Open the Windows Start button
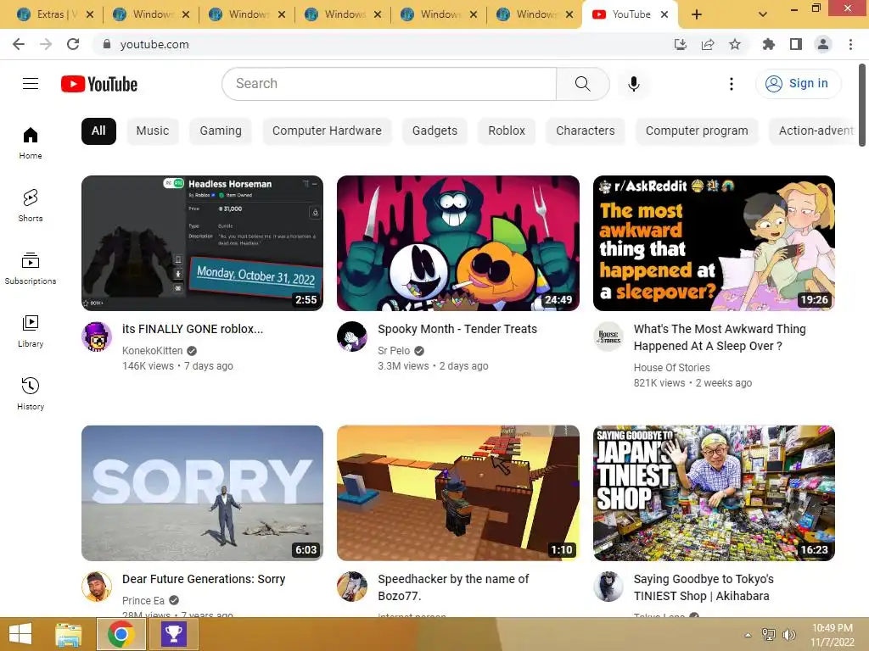This screenshot has height=651, width=869. click(20, 634)
